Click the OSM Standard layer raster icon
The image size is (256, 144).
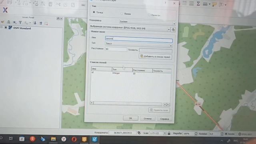click(10, 28)
